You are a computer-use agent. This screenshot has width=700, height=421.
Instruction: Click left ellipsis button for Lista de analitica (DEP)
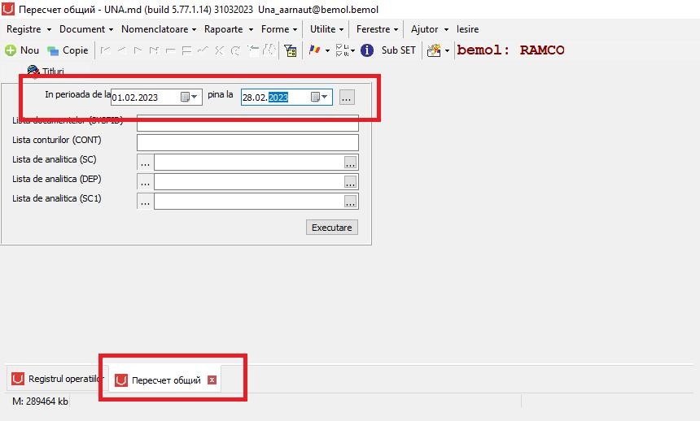pos(145,182)
